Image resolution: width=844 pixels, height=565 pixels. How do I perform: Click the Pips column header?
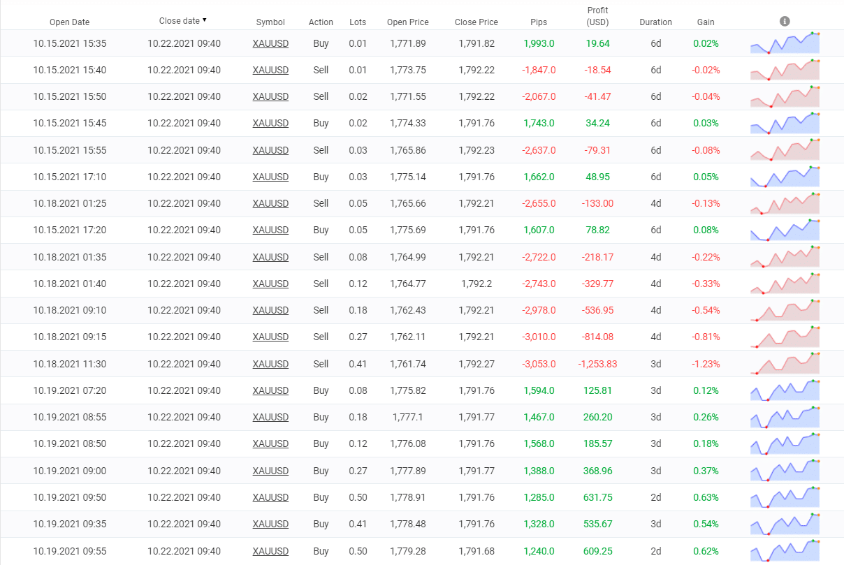click(x=539, y=22)
